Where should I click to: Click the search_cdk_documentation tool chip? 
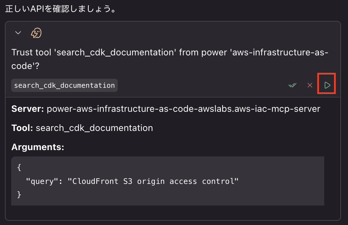point(64,85)
